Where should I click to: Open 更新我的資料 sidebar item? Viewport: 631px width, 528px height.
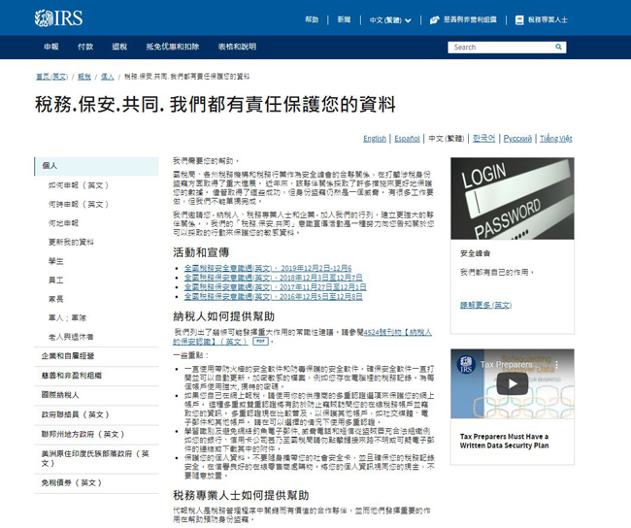pyautogui.click(x=71, y=242)
